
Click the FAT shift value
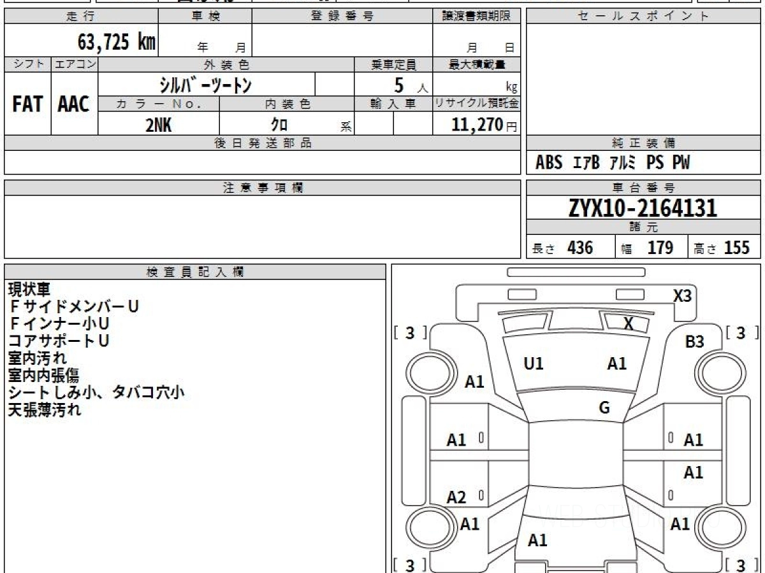27,104
